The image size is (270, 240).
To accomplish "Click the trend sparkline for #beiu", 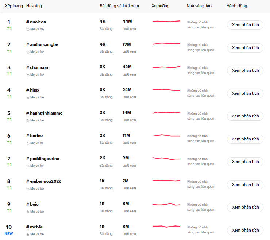I will click(x=166, y=204).
